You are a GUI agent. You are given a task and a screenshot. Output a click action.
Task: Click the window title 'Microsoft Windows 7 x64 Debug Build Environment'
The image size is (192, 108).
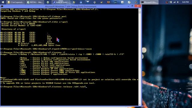pyautogui.click(x=71, y=7)
